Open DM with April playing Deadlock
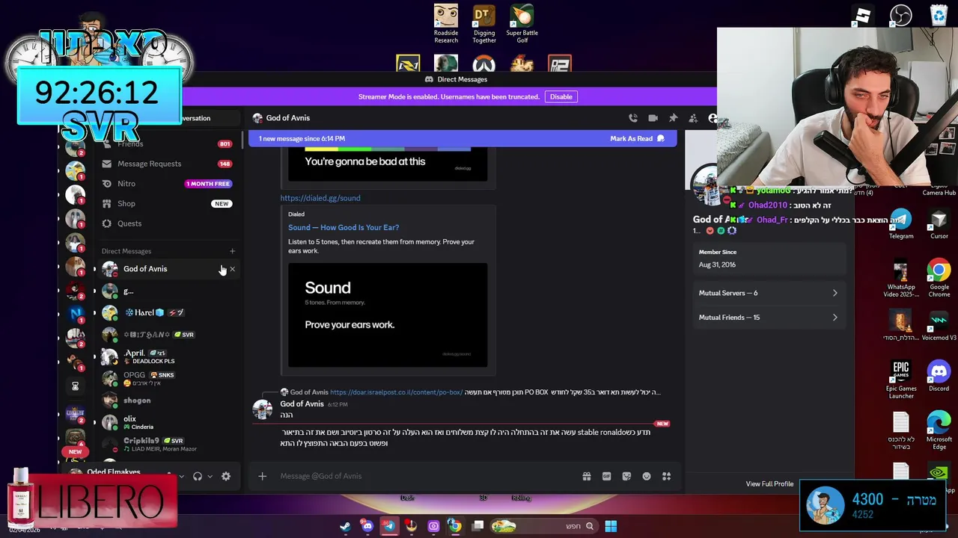The width and height of the screenshot is (958, 538). click(168, 356)
